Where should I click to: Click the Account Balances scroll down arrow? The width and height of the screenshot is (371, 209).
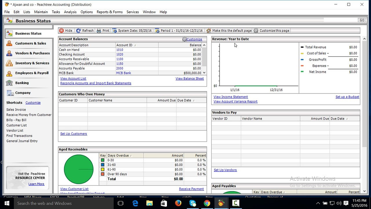204,73
